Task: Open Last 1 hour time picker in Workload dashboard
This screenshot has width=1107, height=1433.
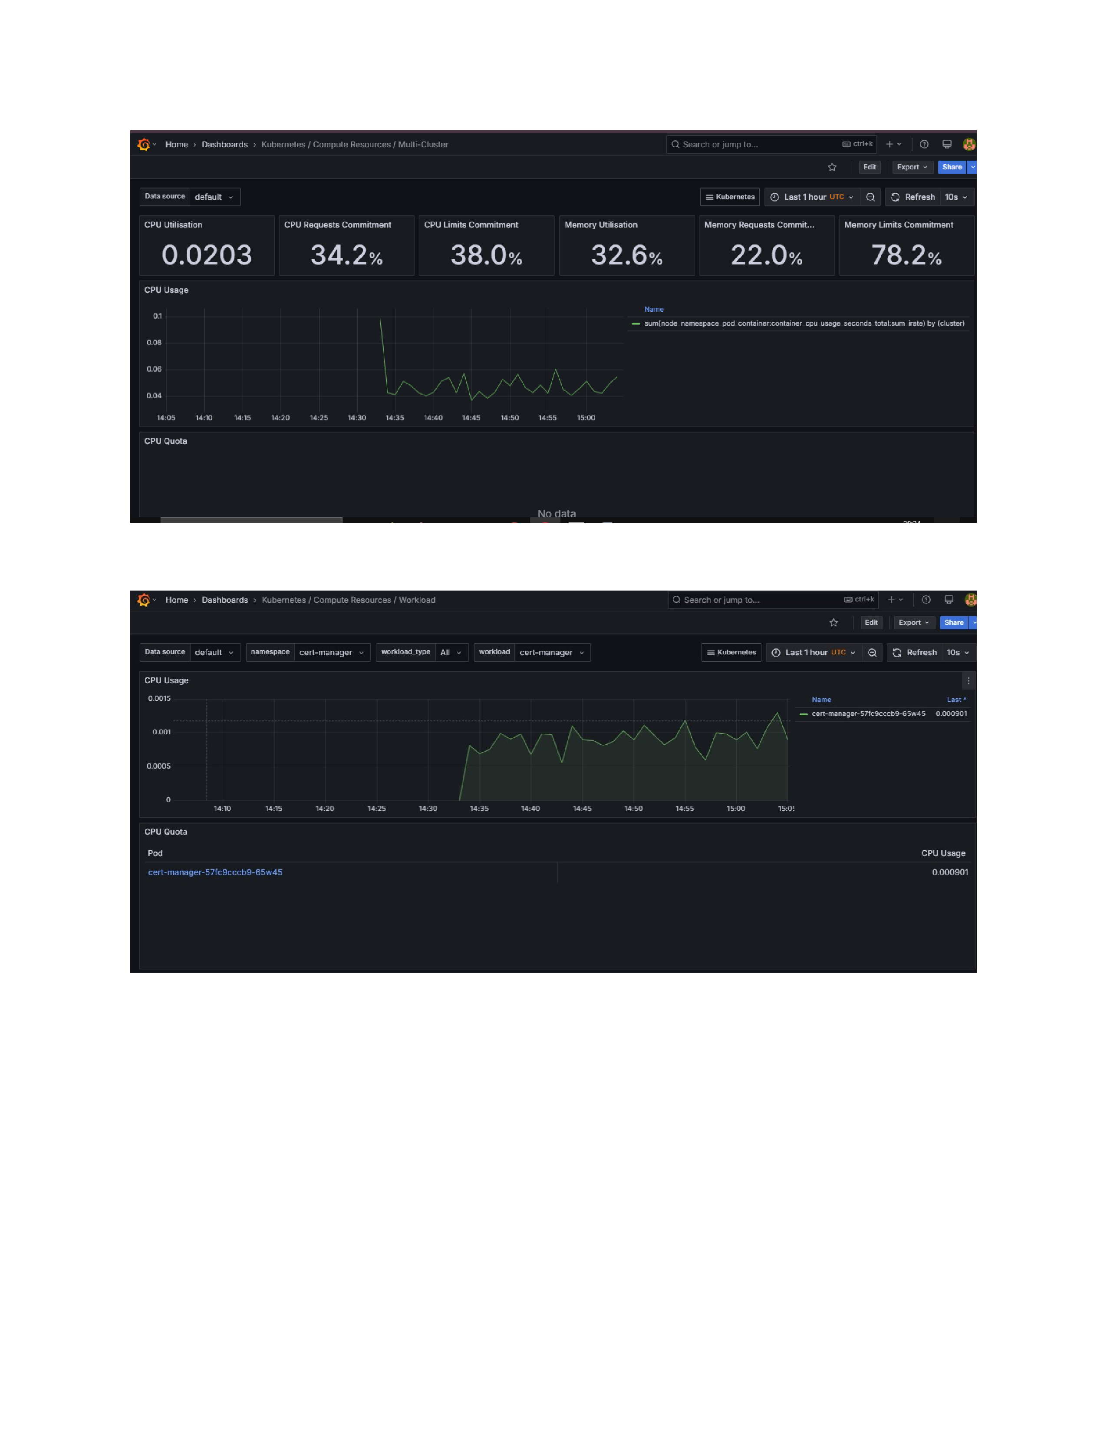Action: [813, 652]
